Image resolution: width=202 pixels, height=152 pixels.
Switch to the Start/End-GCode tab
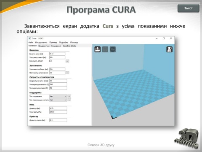(x=69, y=46)
